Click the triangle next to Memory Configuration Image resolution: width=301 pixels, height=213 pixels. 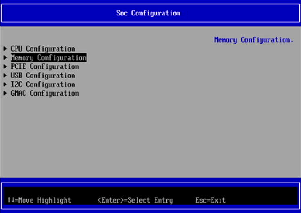(x=5, y=58)
